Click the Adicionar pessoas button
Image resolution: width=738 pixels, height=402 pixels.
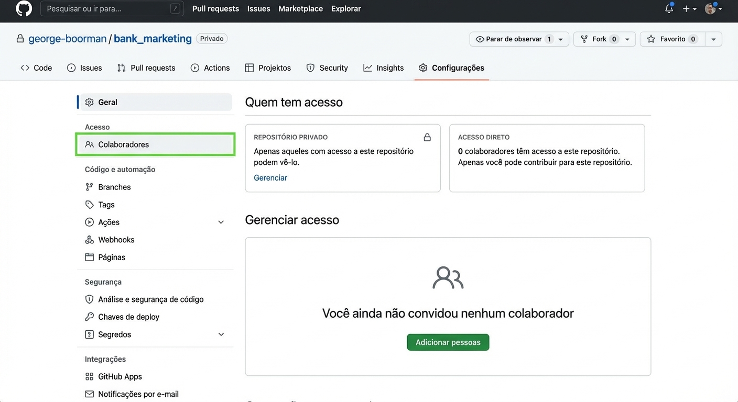point(448,342)
